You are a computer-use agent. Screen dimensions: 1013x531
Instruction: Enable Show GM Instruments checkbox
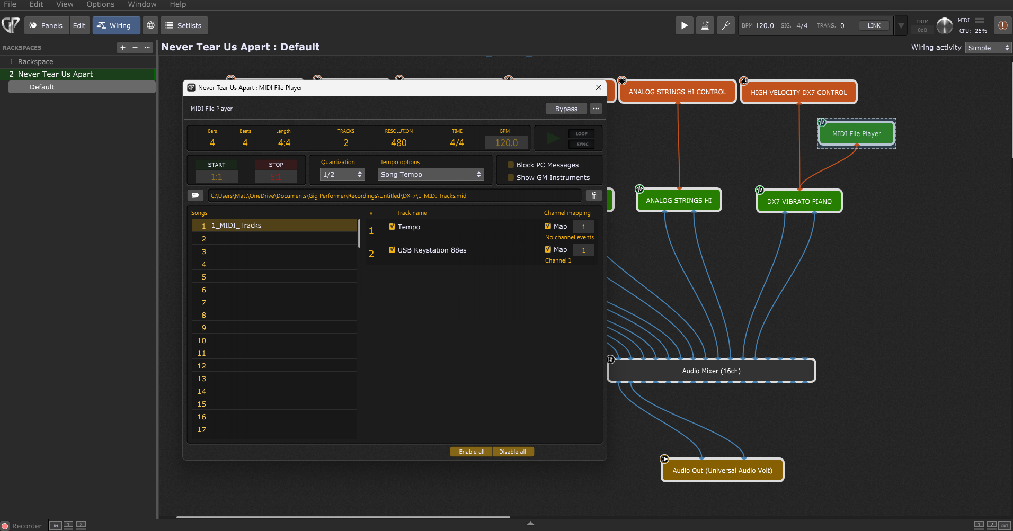coord(511,178)
